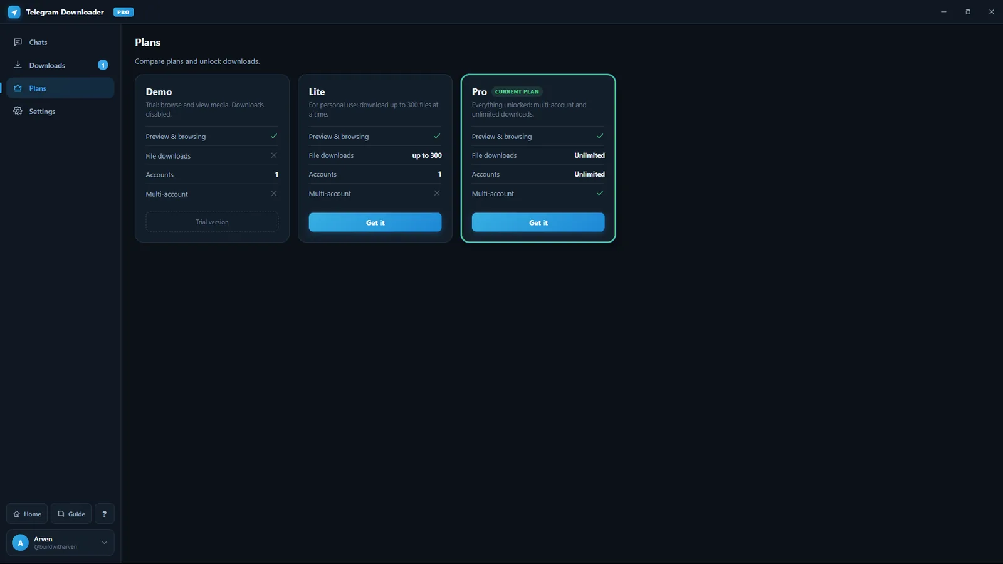The height and width of the screenshot is (564, 1003).
Task: Click the Pro plan title
Action: 479,91
